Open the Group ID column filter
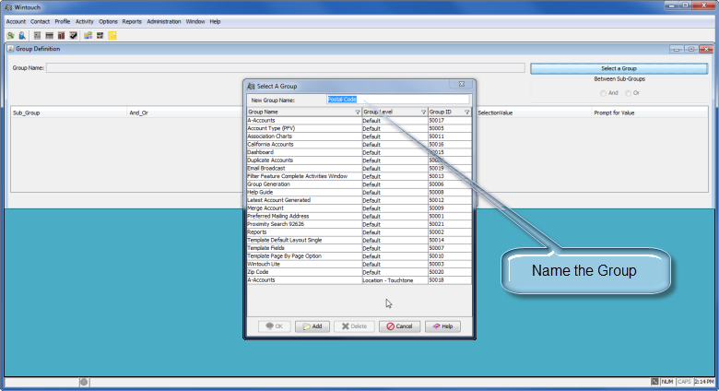The width and height of the screenshot is (719, 391). [466, 112]
